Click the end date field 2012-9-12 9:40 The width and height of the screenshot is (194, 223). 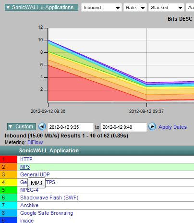click(124, 127)
